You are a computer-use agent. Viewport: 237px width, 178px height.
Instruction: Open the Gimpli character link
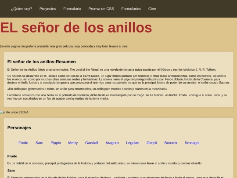tap(151, 143)
